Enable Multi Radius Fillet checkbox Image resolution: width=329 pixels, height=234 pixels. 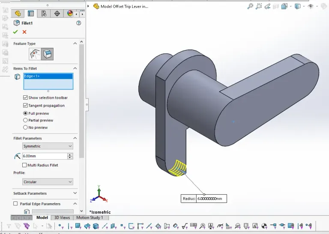24,165
